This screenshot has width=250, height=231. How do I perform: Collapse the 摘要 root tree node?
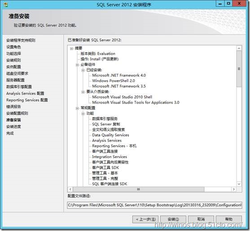pos(71,48)
